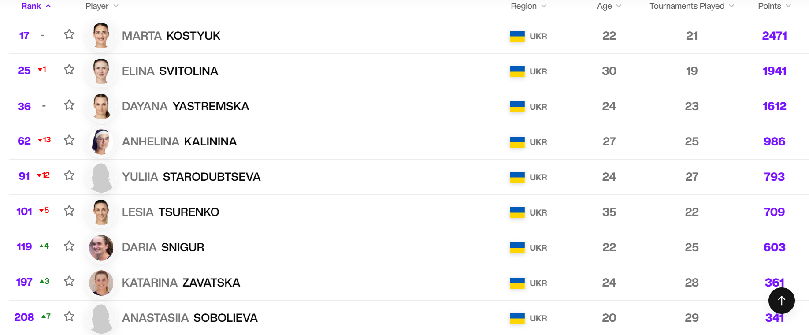The height and width of the screenshot is (335, 809).
Task: Click the red rank-drop indicator beside rank 91
Action: pyautogui.click(x=43, y=175)
